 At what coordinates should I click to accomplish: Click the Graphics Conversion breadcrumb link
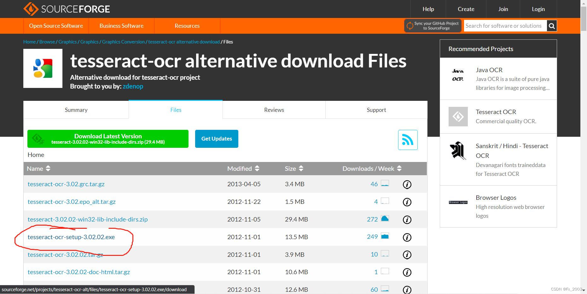(123, 42)
